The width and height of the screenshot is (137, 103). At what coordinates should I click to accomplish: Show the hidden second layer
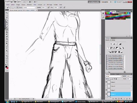tap(106, 86)
